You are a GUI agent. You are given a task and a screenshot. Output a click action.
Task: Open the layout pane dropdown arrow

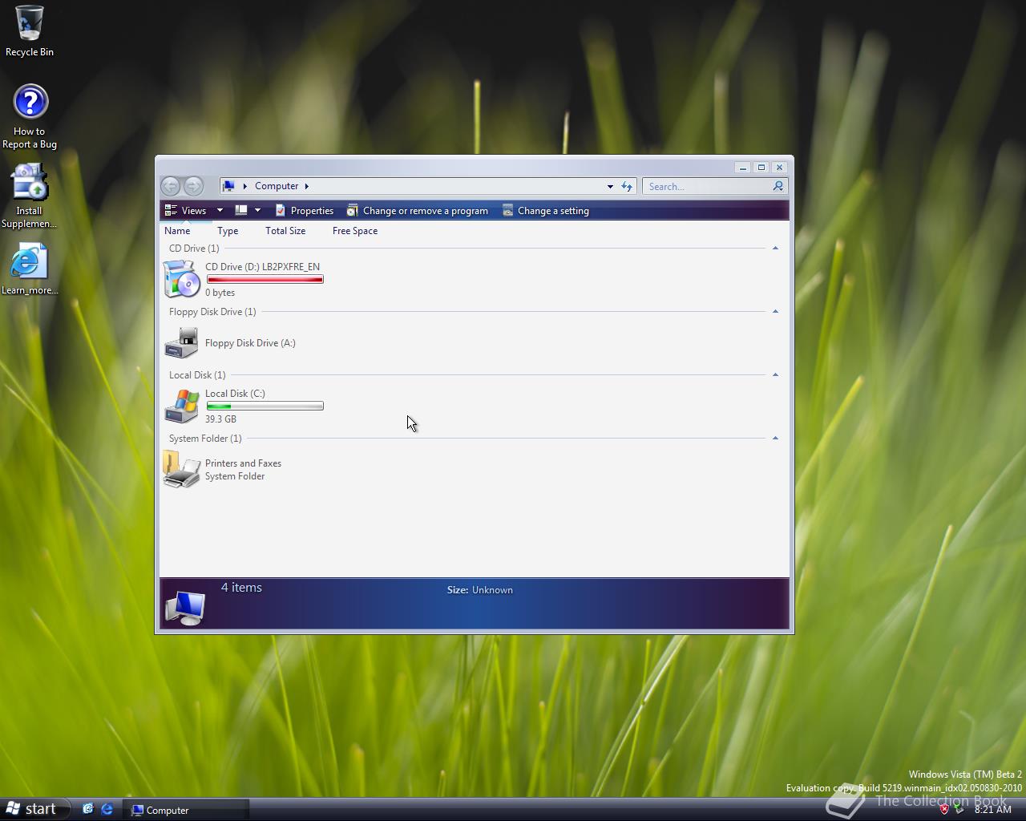pos(257,210)
